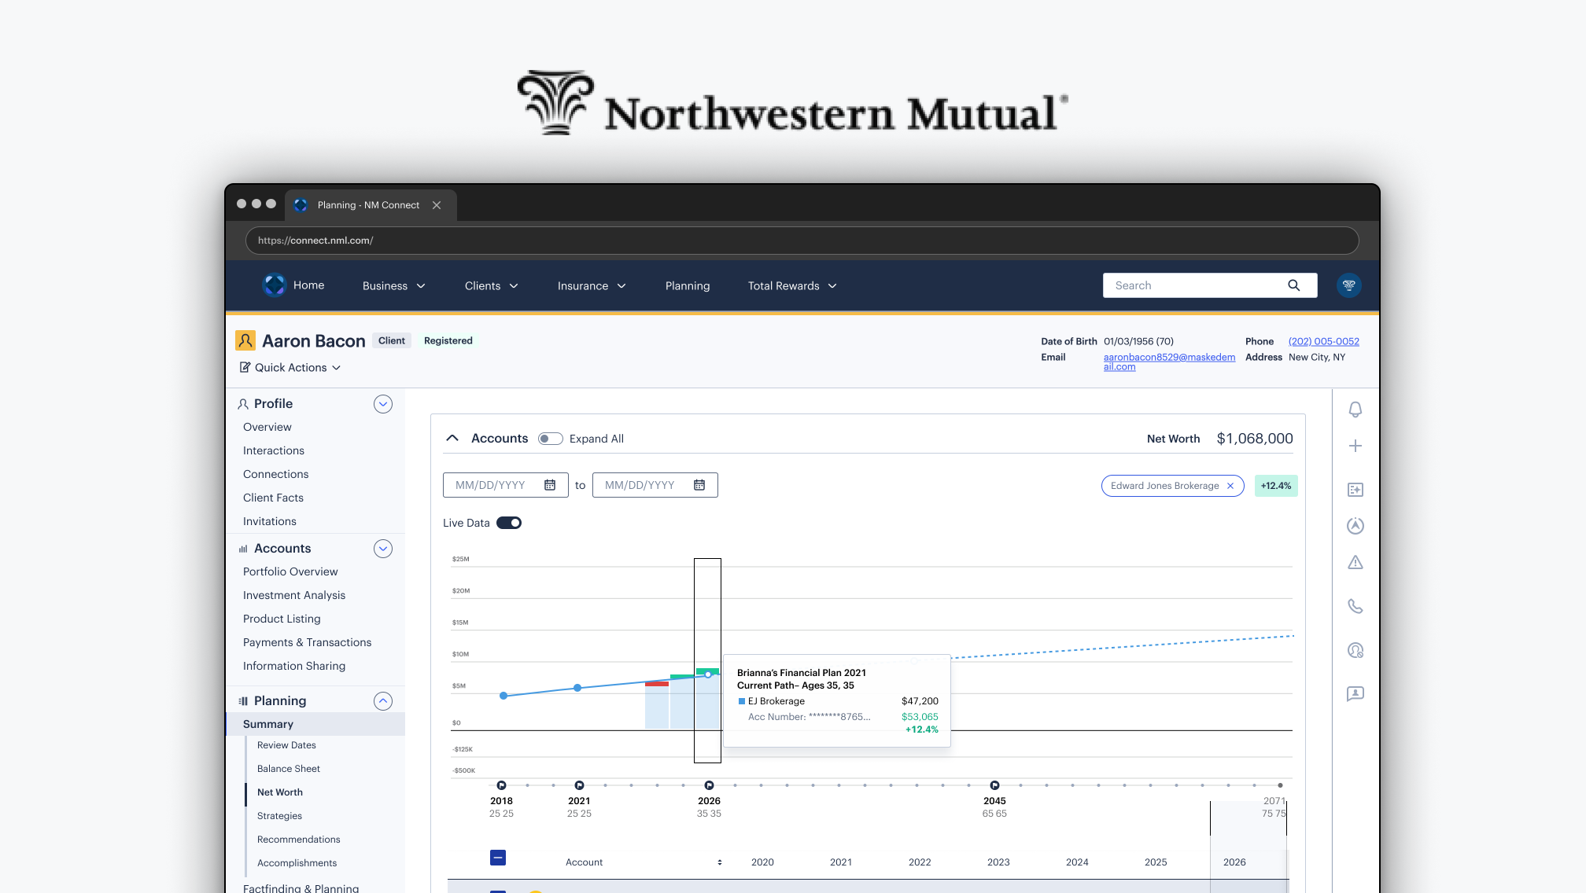
Task: Open Portfolio Overview in sidebar
Action: 290,571
